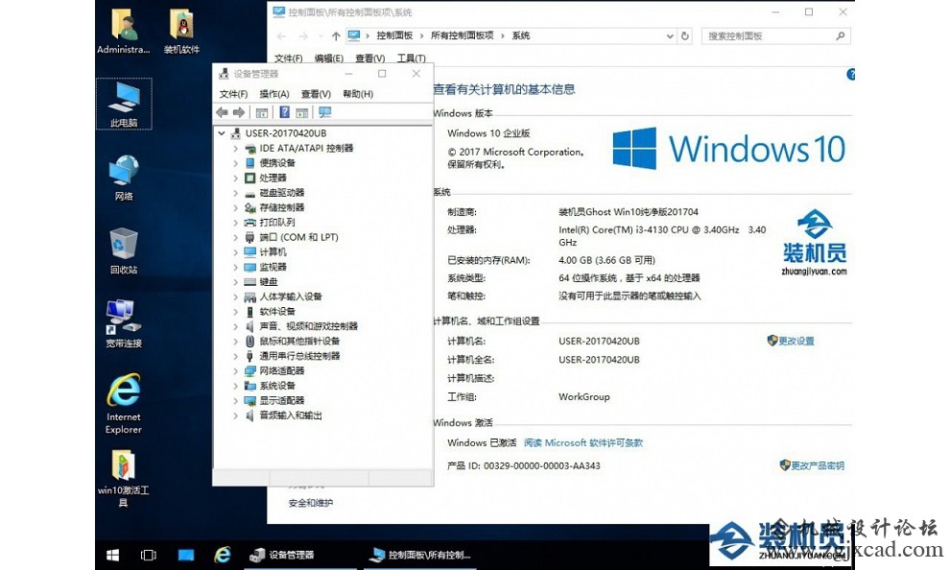
Task: Expand the 磁盘驱动器 node
Action: point(236,193)
